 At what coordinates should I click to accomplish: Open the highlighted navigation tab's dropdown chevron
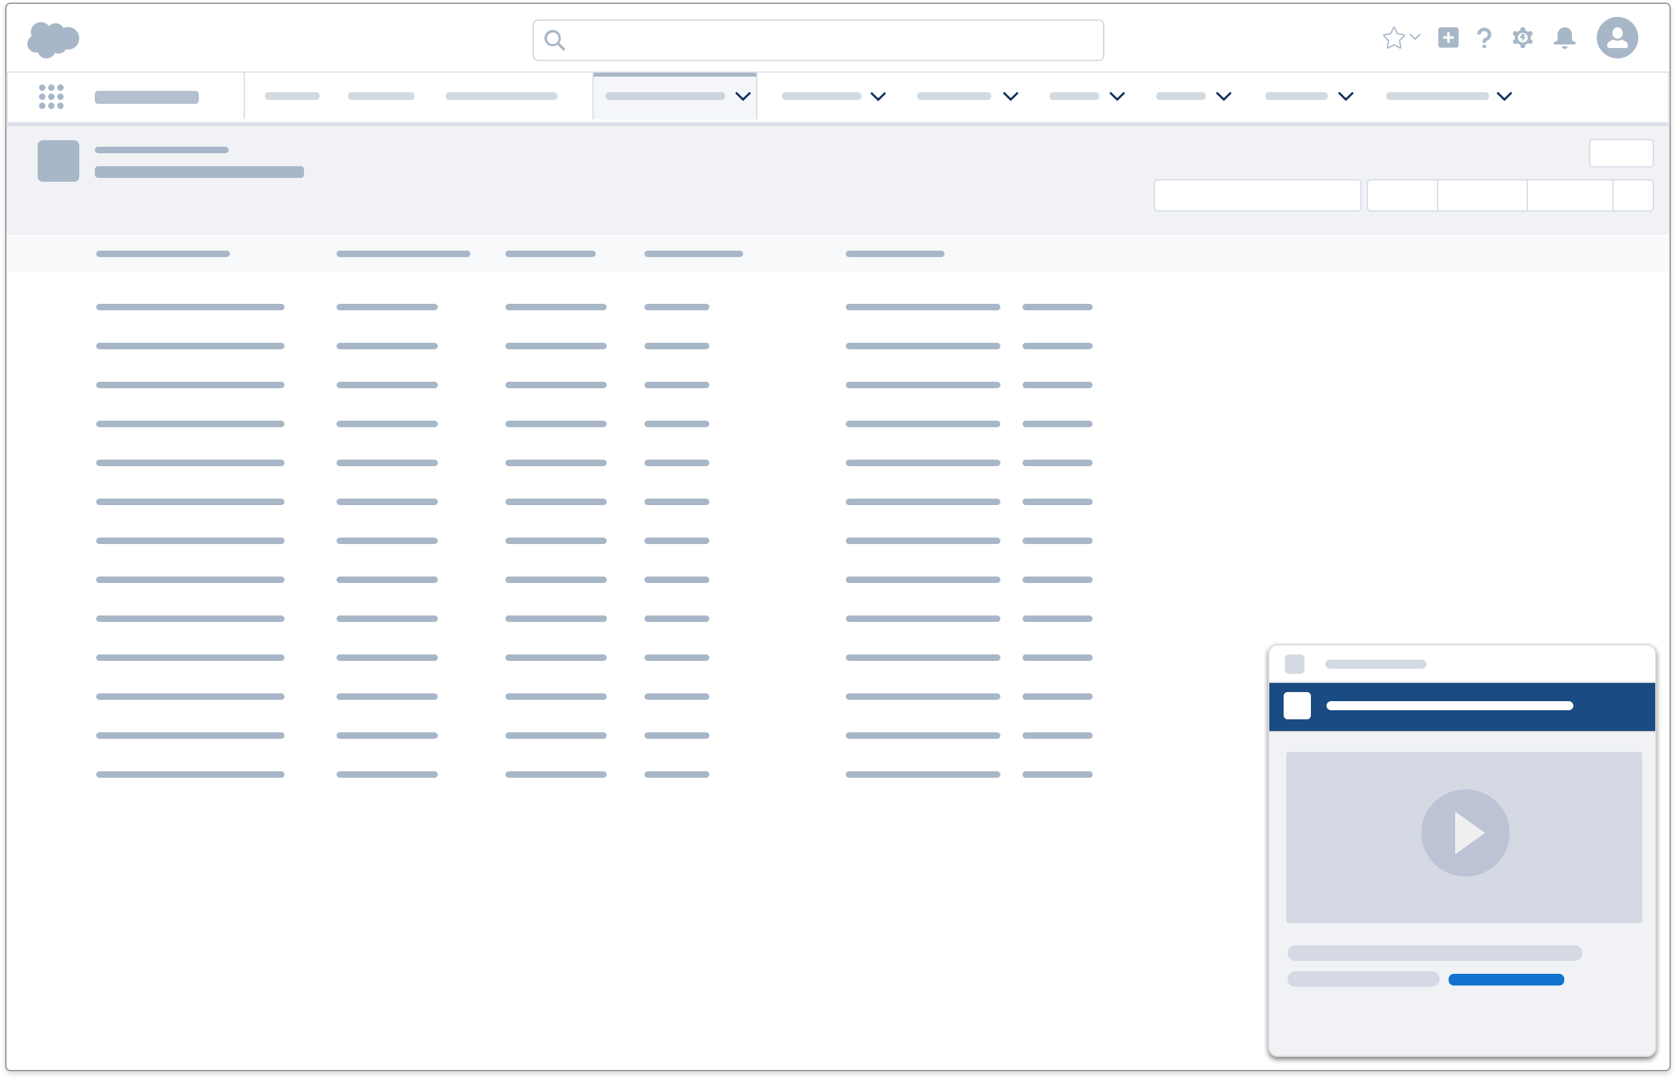[742, 96]
